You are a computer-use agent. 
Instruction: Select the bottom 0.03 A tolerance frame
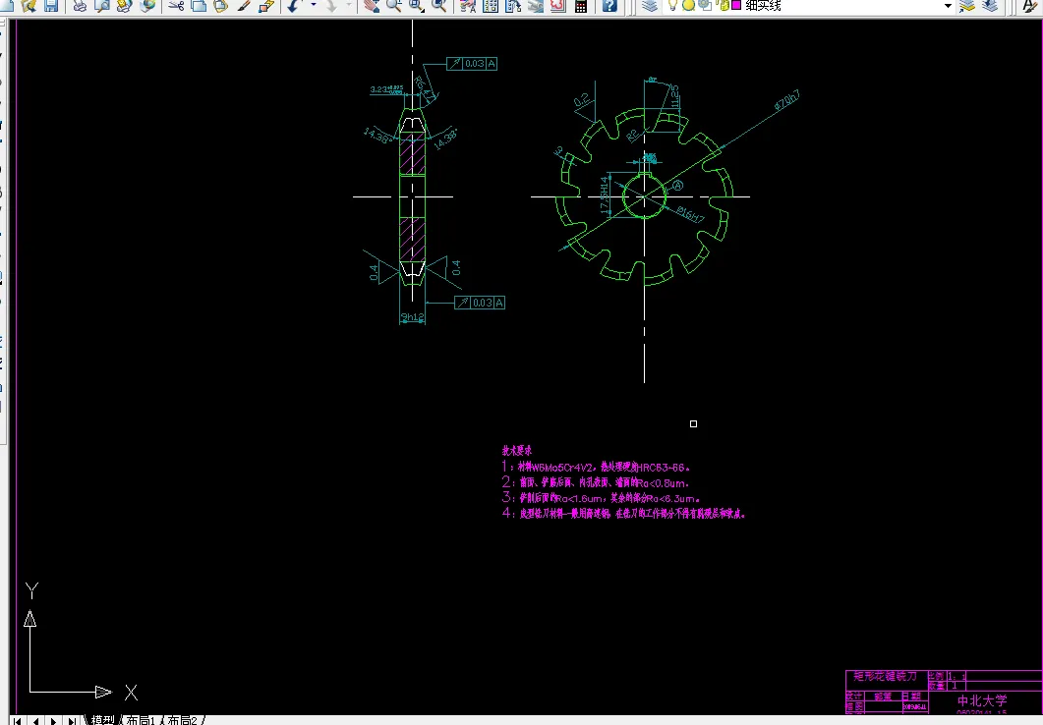point(480,303)
